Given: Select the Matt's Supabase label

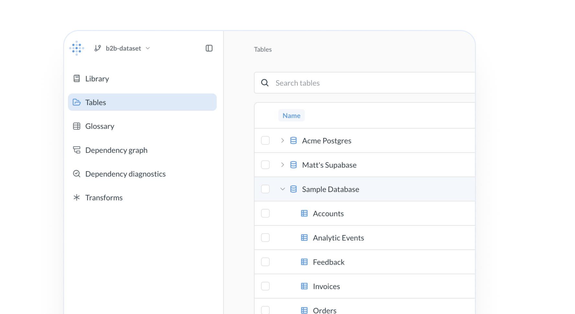Looking at the screenshot, I should point(329,165).
